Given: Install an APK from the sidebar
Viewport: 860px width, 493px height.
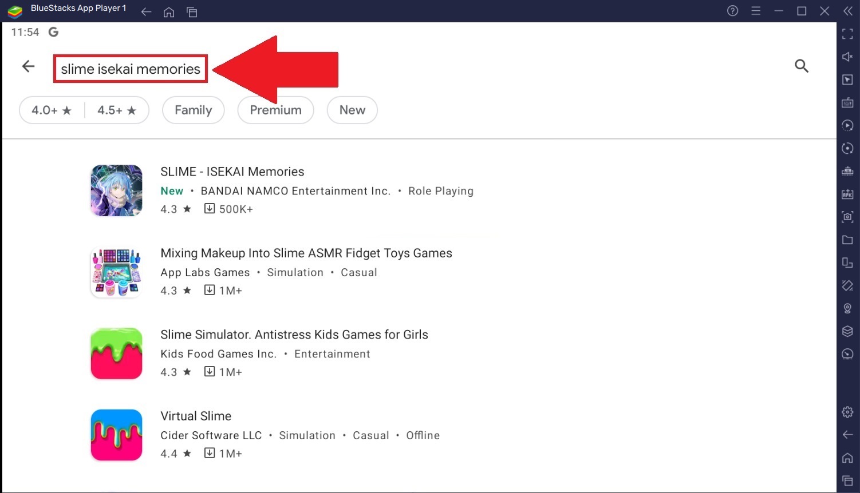Looking at the screenshot, I should click(848, 194).
